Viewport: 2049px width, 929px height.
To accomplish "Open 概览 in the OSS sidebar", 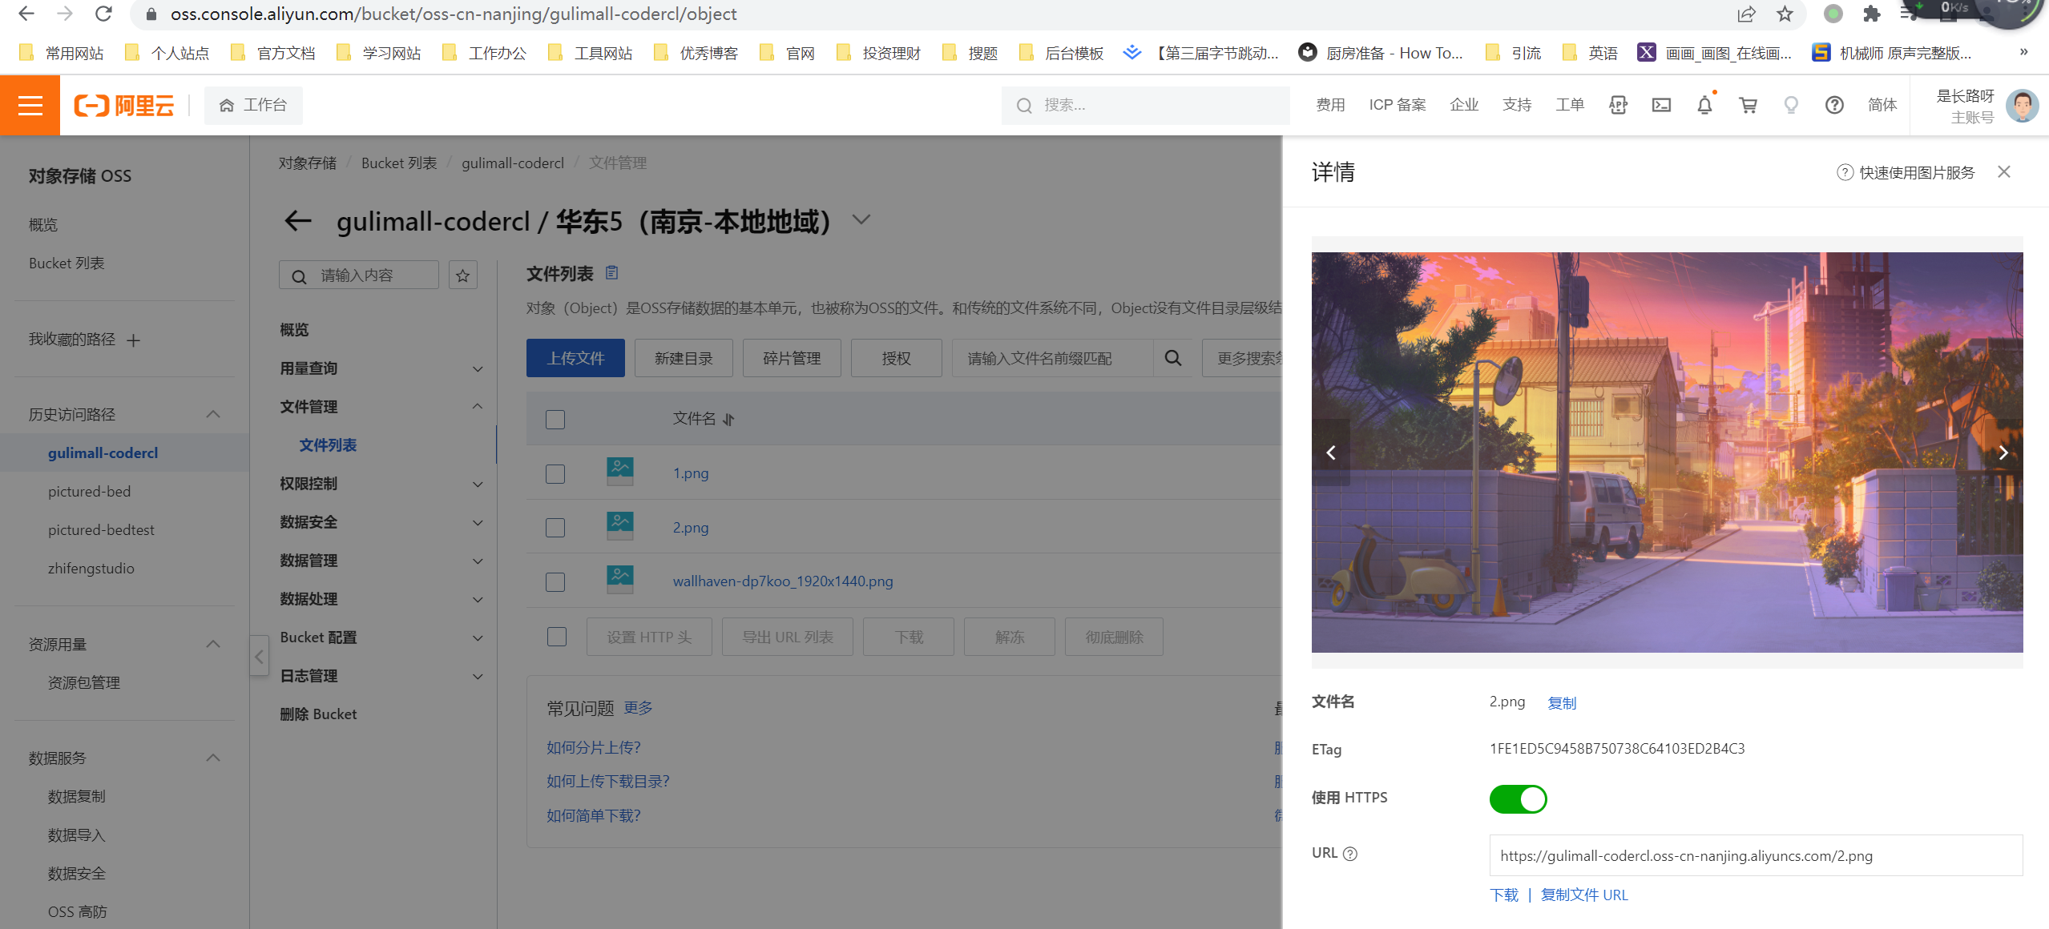I will tap(43, 225).
